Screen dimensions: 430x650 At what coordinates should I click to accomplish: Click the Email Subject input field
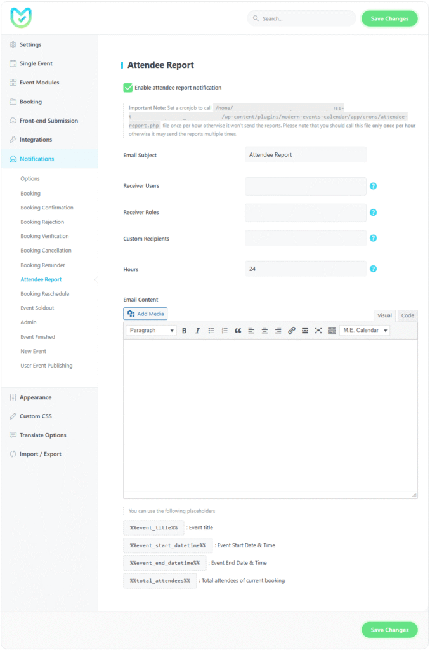[305, 155]
